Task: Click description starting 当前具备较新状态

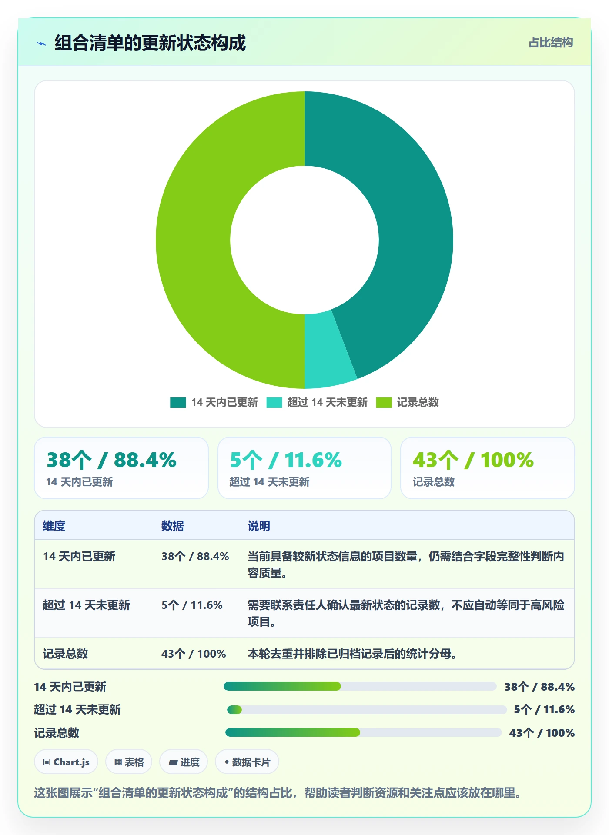Action: (x=406, y=564)
